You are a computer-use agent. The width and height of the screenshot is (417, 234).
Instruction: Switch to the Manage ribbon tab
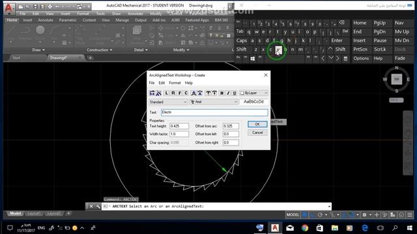click(122, 20)
